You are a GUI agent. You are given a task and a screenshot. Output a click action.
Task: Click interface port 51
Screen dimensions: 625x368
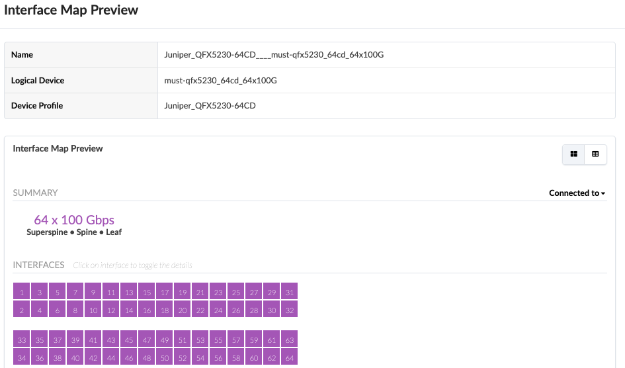(x=182, y=339)
